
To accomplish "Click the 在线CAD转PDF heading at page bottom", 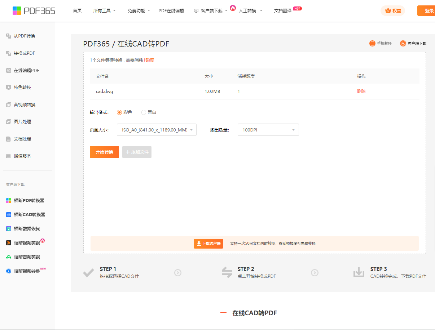I will (255, 313).
